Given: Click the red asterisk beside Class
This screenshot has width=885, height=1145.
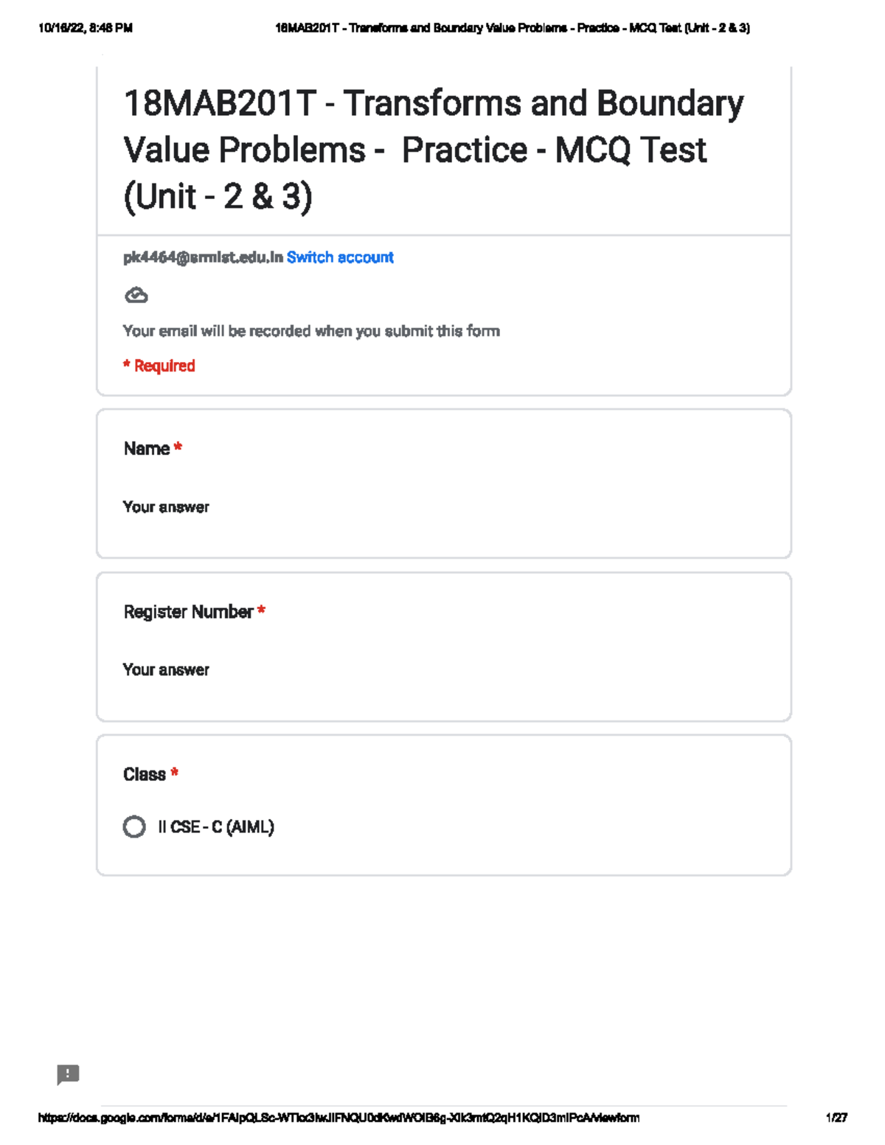Looking at the screenshot, I should [x=175, y=773].
